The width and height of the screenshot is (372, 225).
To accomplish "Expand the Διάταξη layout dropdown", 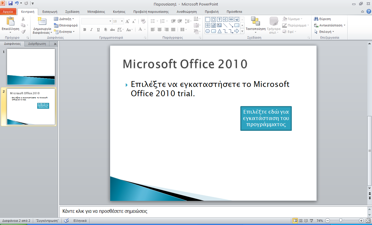I will point(64,19).
